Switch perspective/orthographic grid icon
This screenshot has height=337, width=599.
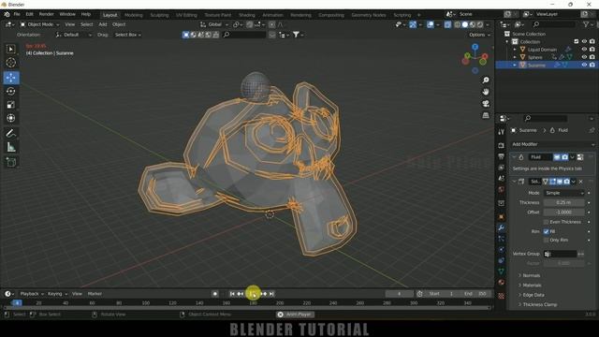click(x=486, y=115)
